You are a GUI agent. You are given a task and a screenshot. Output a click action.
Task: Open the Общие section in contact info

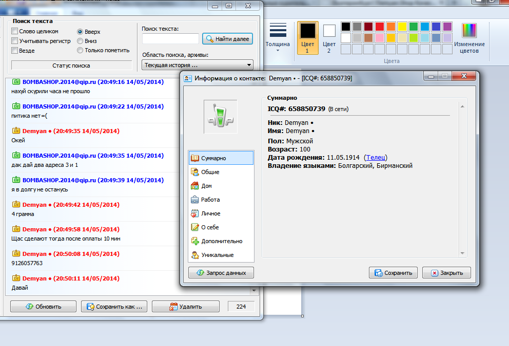pyautogui.click(x=221, y=172)
